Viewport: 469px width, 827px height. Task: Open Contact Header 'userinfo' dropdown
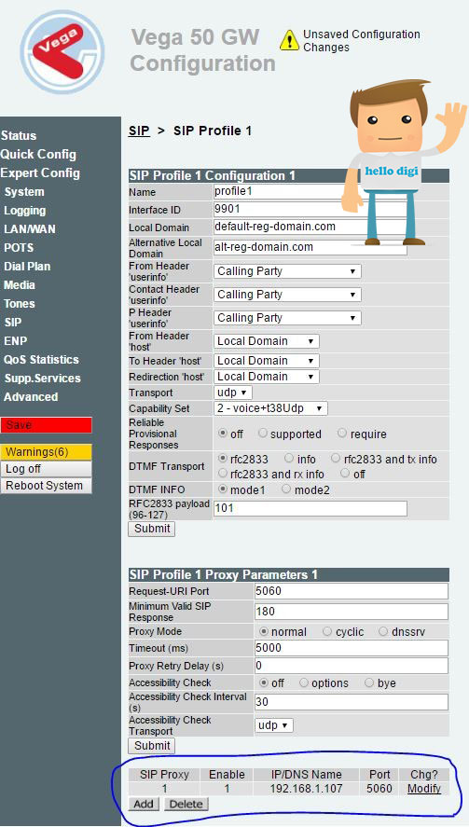[x=287, y=295]
